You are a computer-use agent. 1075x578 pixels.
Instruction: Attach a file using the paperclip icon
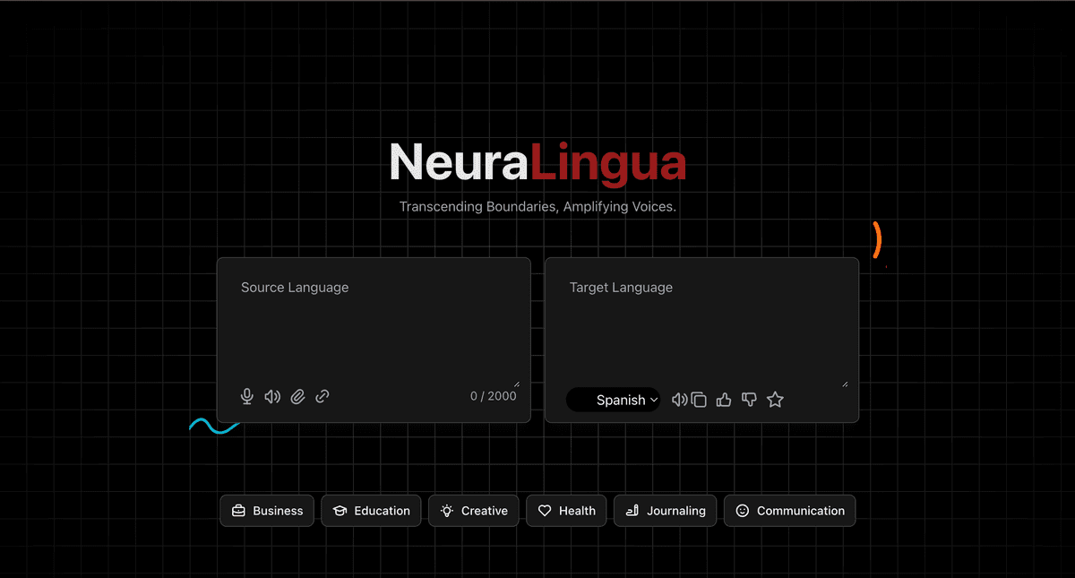pos(297,396)
